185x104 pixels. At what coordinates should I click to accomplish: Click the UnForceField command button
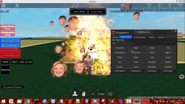119,53
